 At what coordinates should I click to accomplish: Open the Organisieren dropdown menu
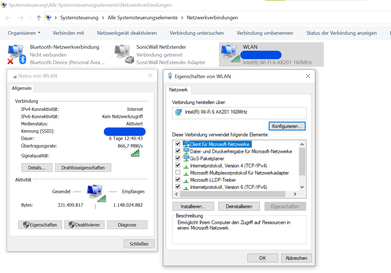24,33
